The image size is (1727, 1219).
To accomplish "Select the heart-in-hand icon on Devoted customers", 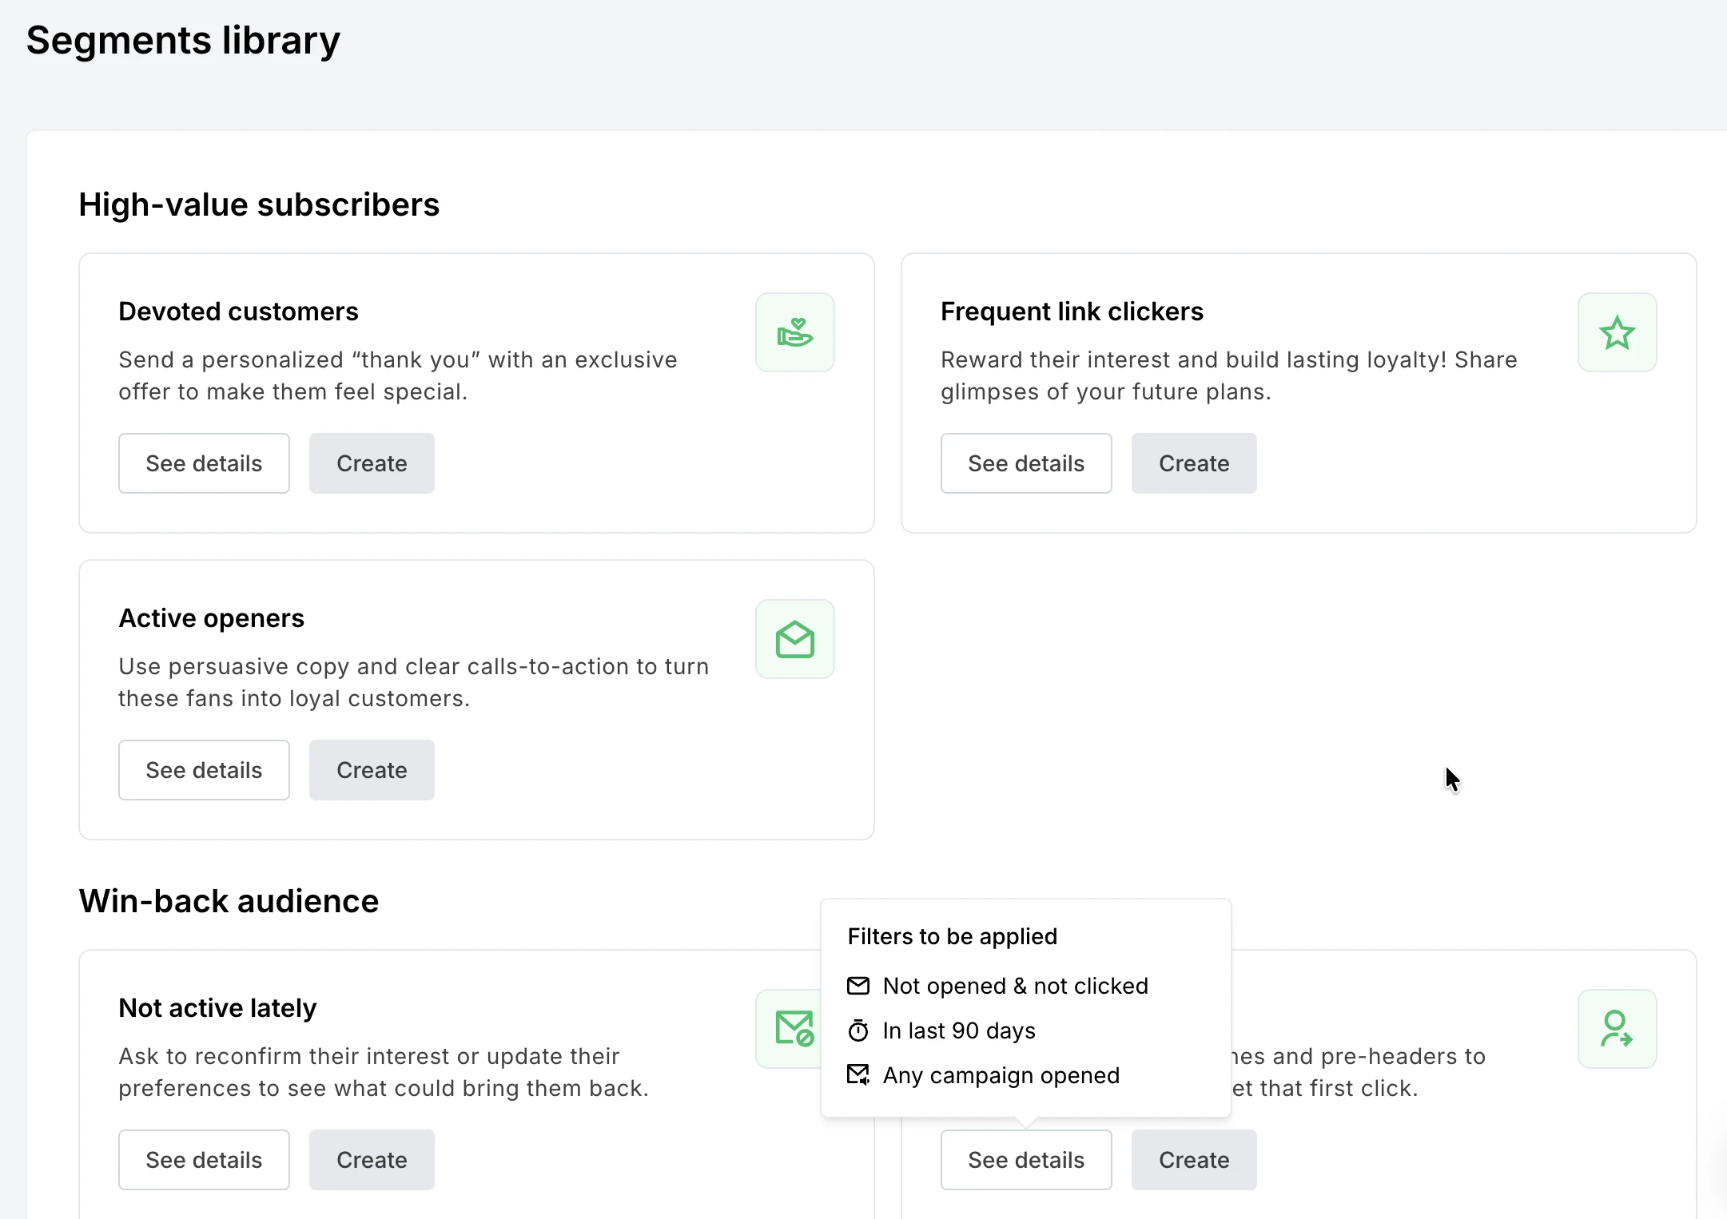I will tap(794, 332).
